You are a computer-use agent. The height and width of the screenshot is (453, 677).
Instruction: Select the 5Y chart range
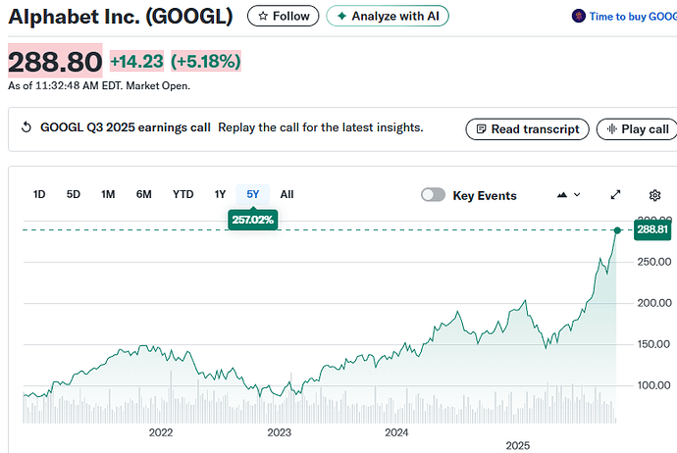[x=253, y=194]
